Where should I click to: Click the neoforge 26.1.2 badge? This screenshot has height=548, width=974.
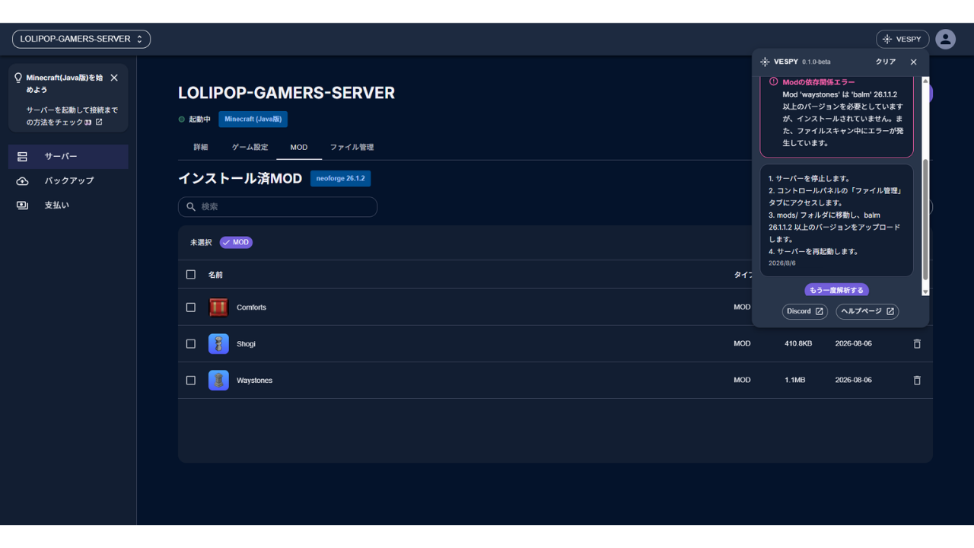[341, 179]
